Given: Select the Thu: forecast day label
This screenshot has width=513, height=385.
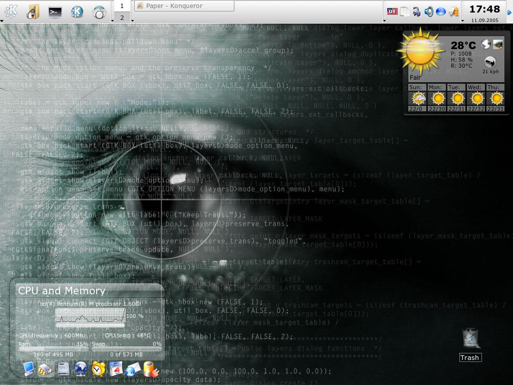Looking at the screenshot, I should click(494, 87).
